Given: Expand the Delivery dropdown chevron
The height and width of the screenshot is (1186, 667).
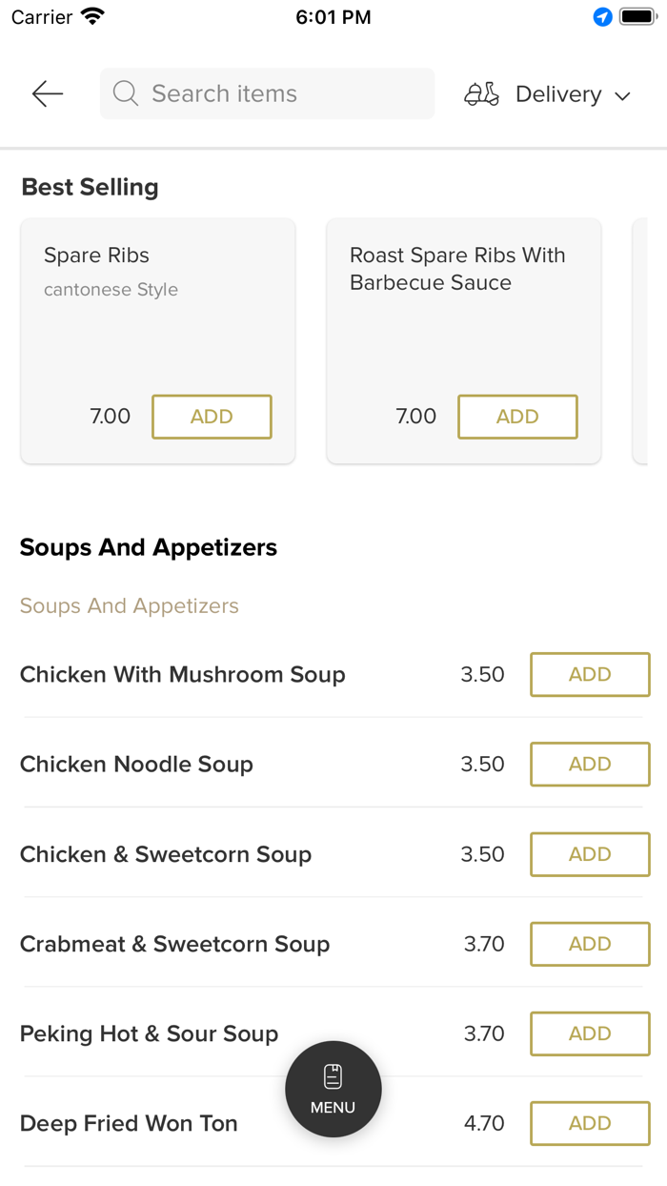Looking at the screenshot, I should click(x=623, y=95).
